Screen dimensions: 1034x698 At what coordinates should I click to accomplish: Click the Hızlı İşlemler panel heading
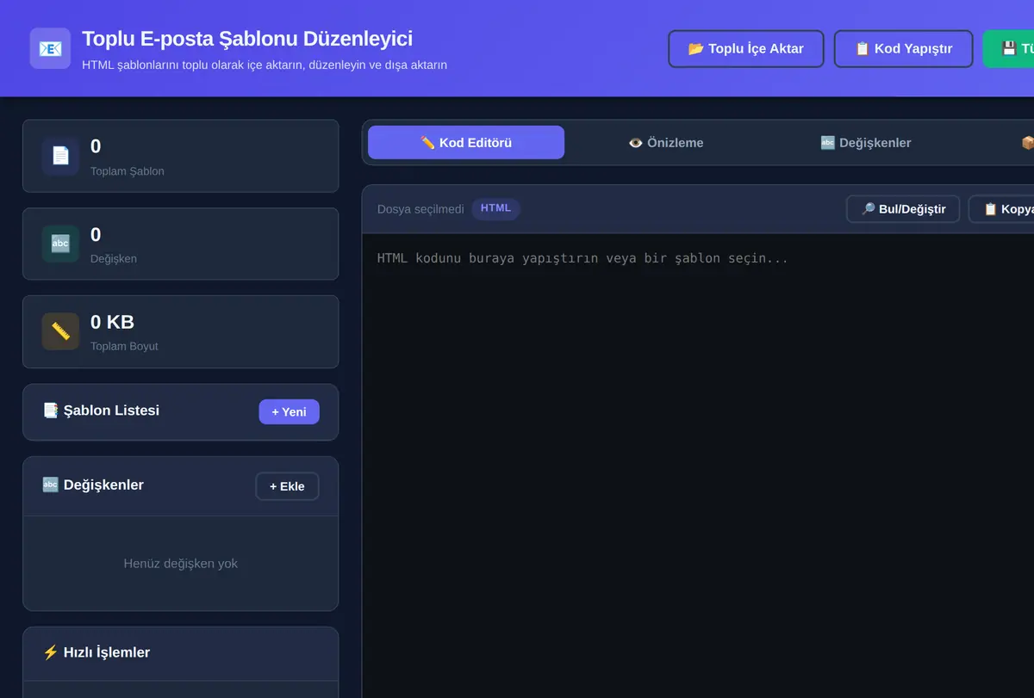[97, 652]
